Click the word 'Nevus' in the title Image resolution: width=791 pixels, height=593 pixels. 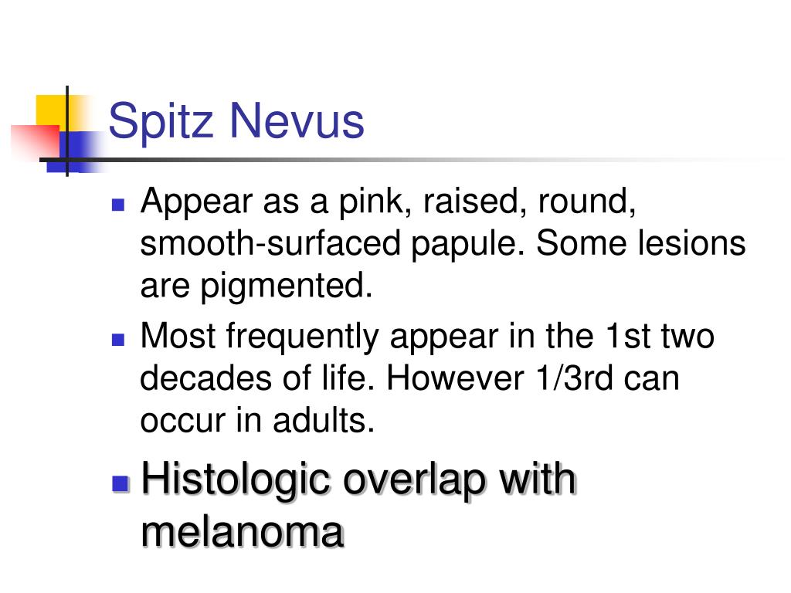pos(297,121)
